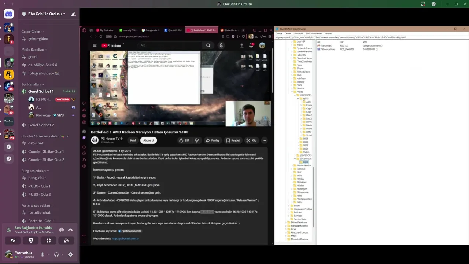Open the Görünüm menu in Registry Editor

pyautogui.click(x=298, y=33)
